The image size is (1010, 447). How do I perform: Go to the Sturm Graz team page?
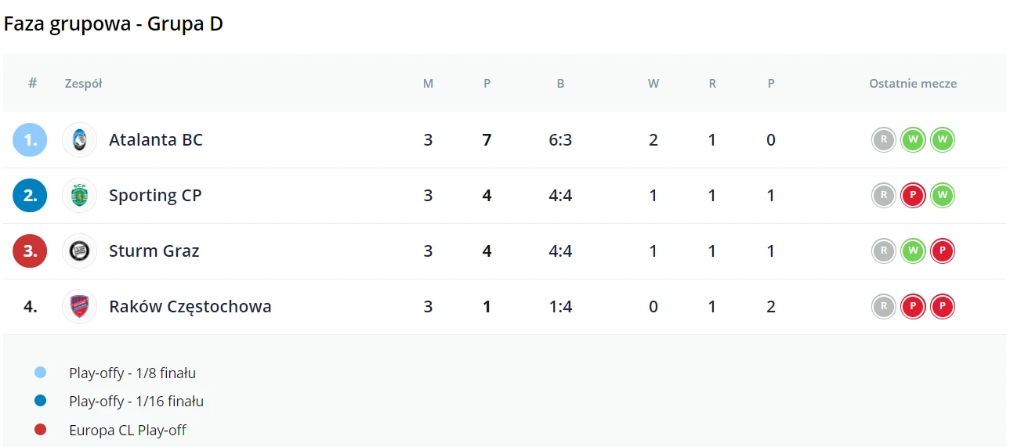pos(154,251)
